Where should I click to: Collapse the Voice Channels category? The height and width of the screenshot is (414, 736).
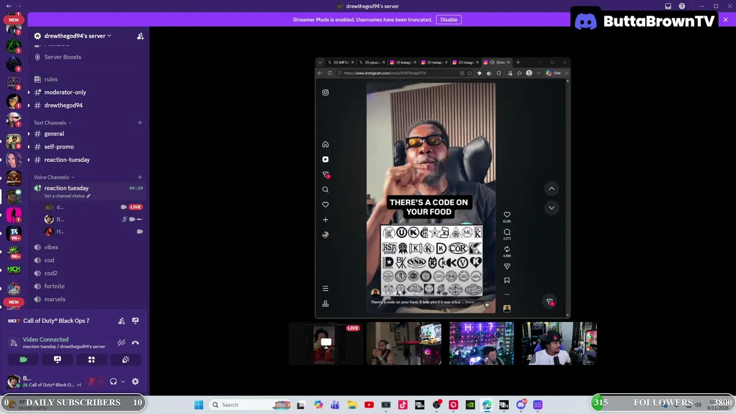(x=54, y=177)
